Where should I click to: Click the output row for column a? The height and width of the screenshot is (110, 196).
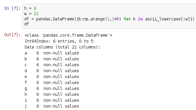pos(52,53)
